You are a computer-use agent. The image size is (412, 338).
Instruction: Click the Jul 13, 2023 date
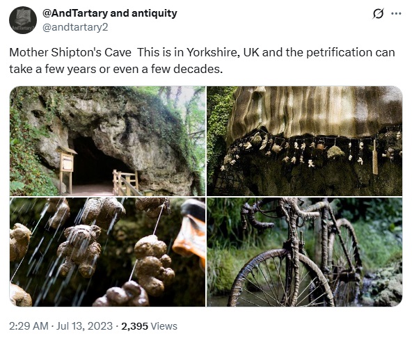[84, 326]
